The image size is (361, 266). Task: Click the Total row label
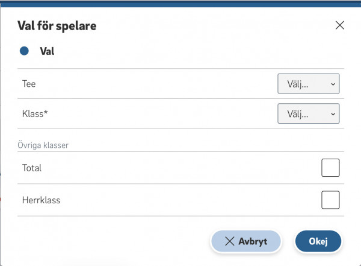coord(32,168)
